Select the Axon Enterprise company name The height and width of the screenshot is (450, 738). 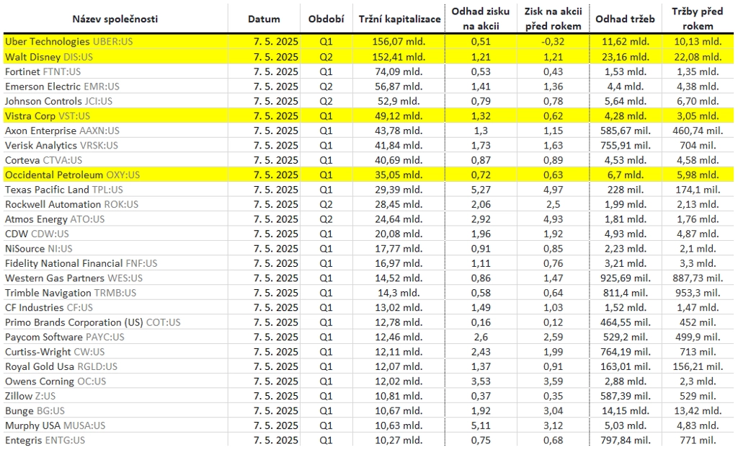click(40, 131)
